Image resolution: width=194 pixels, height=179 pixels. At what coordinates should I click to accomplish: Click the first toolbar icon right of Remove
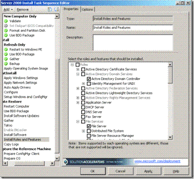click(x=50, y=10)
